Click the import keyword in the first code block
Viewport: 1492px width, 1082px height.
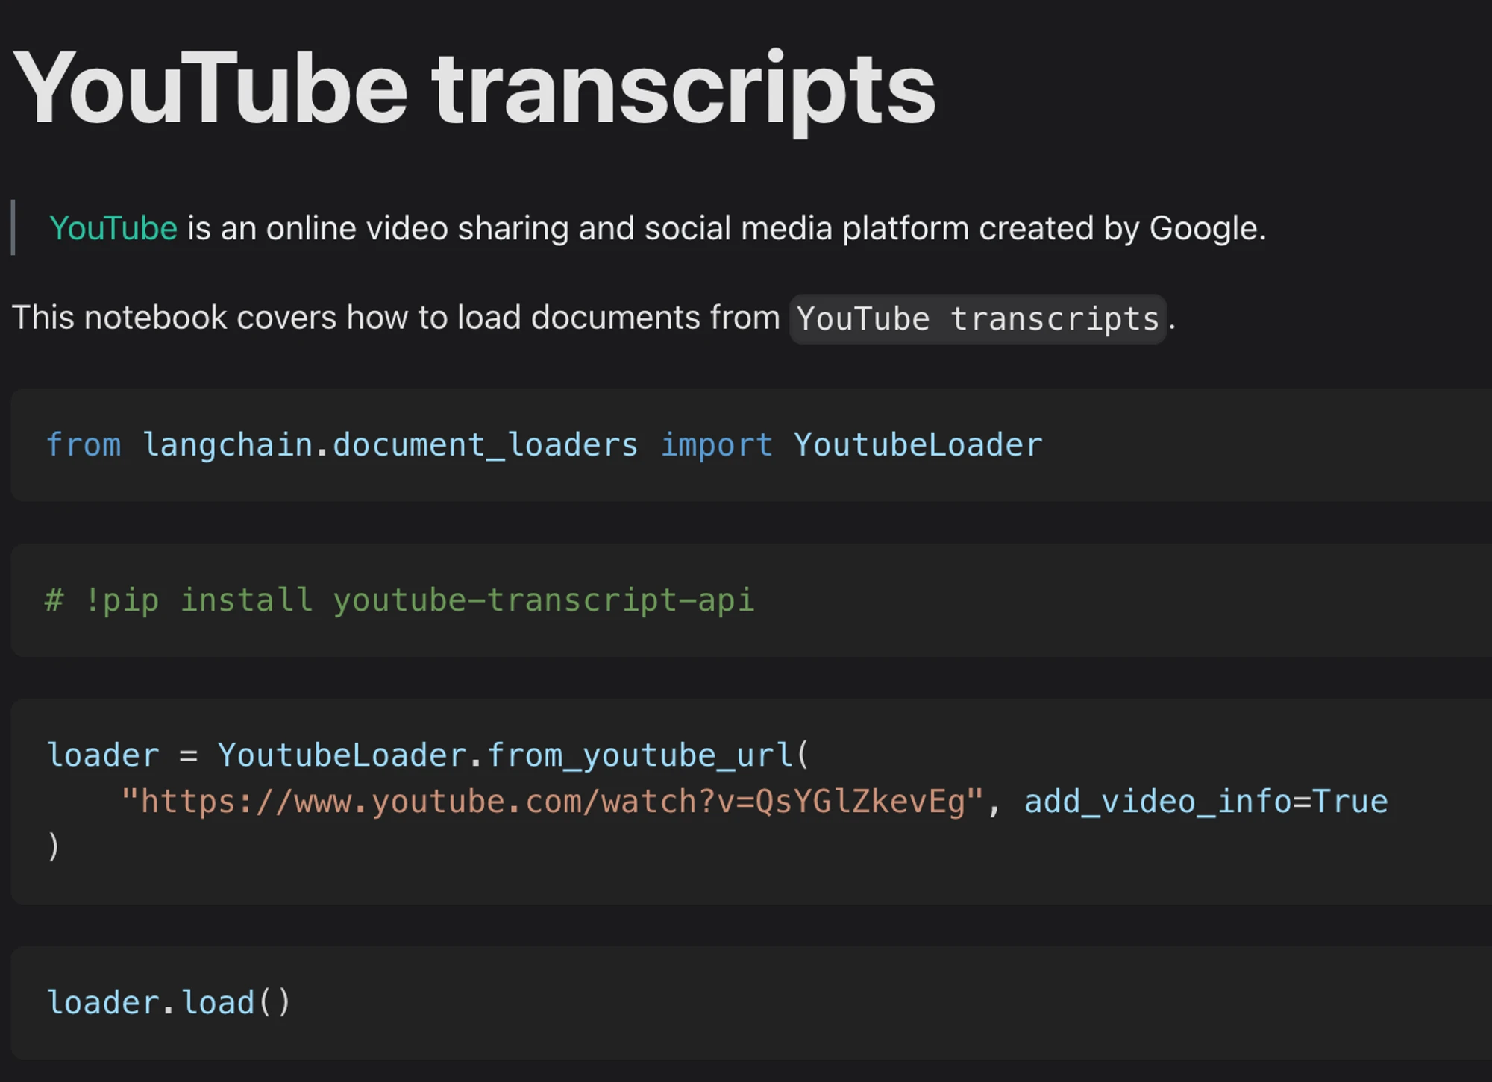point(716,445)
